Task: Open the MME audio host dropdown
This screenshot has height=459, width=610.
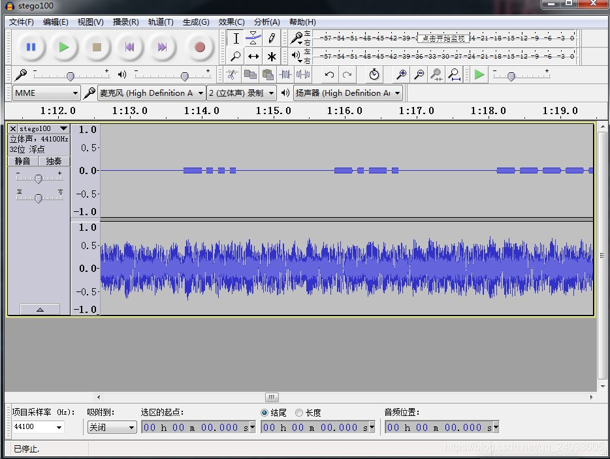Action: click(x=46, y=93)
